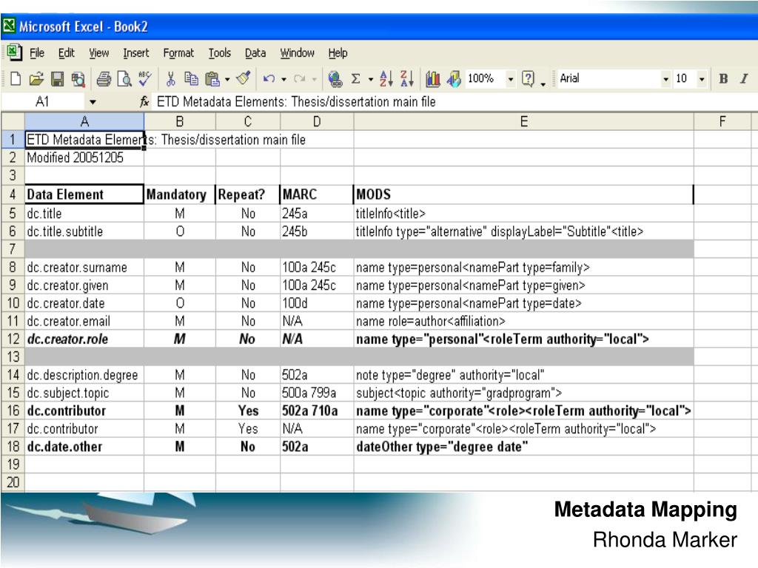Select row 13 header
The height and width of the screenshot is (568, 758).
pyautogui.click(x=13, y=357)
